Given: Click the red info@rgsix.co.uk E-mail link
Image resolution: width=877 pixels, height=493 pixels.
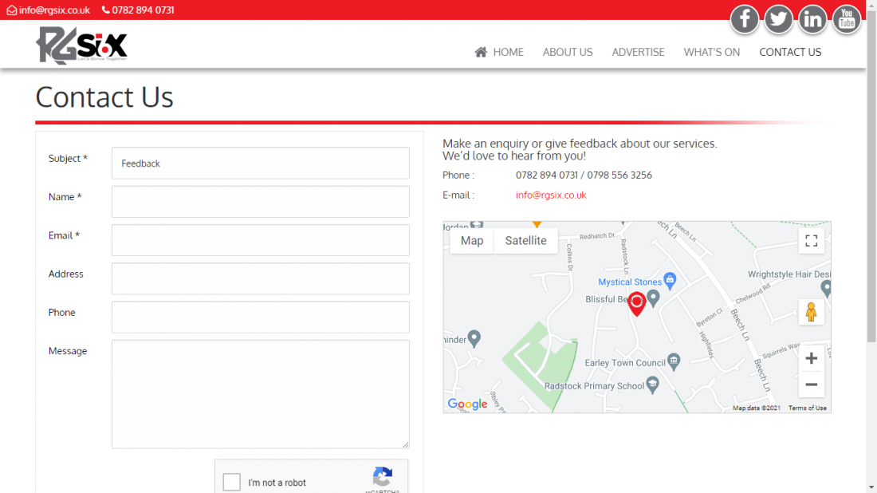Looking at the screenshot, I should (x=551, y=195).
